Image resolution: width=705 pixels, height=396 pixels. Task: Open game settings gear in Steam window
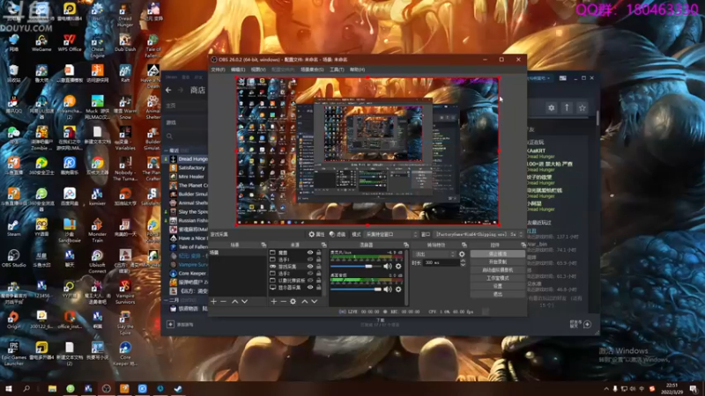click(x=552, y=107)
